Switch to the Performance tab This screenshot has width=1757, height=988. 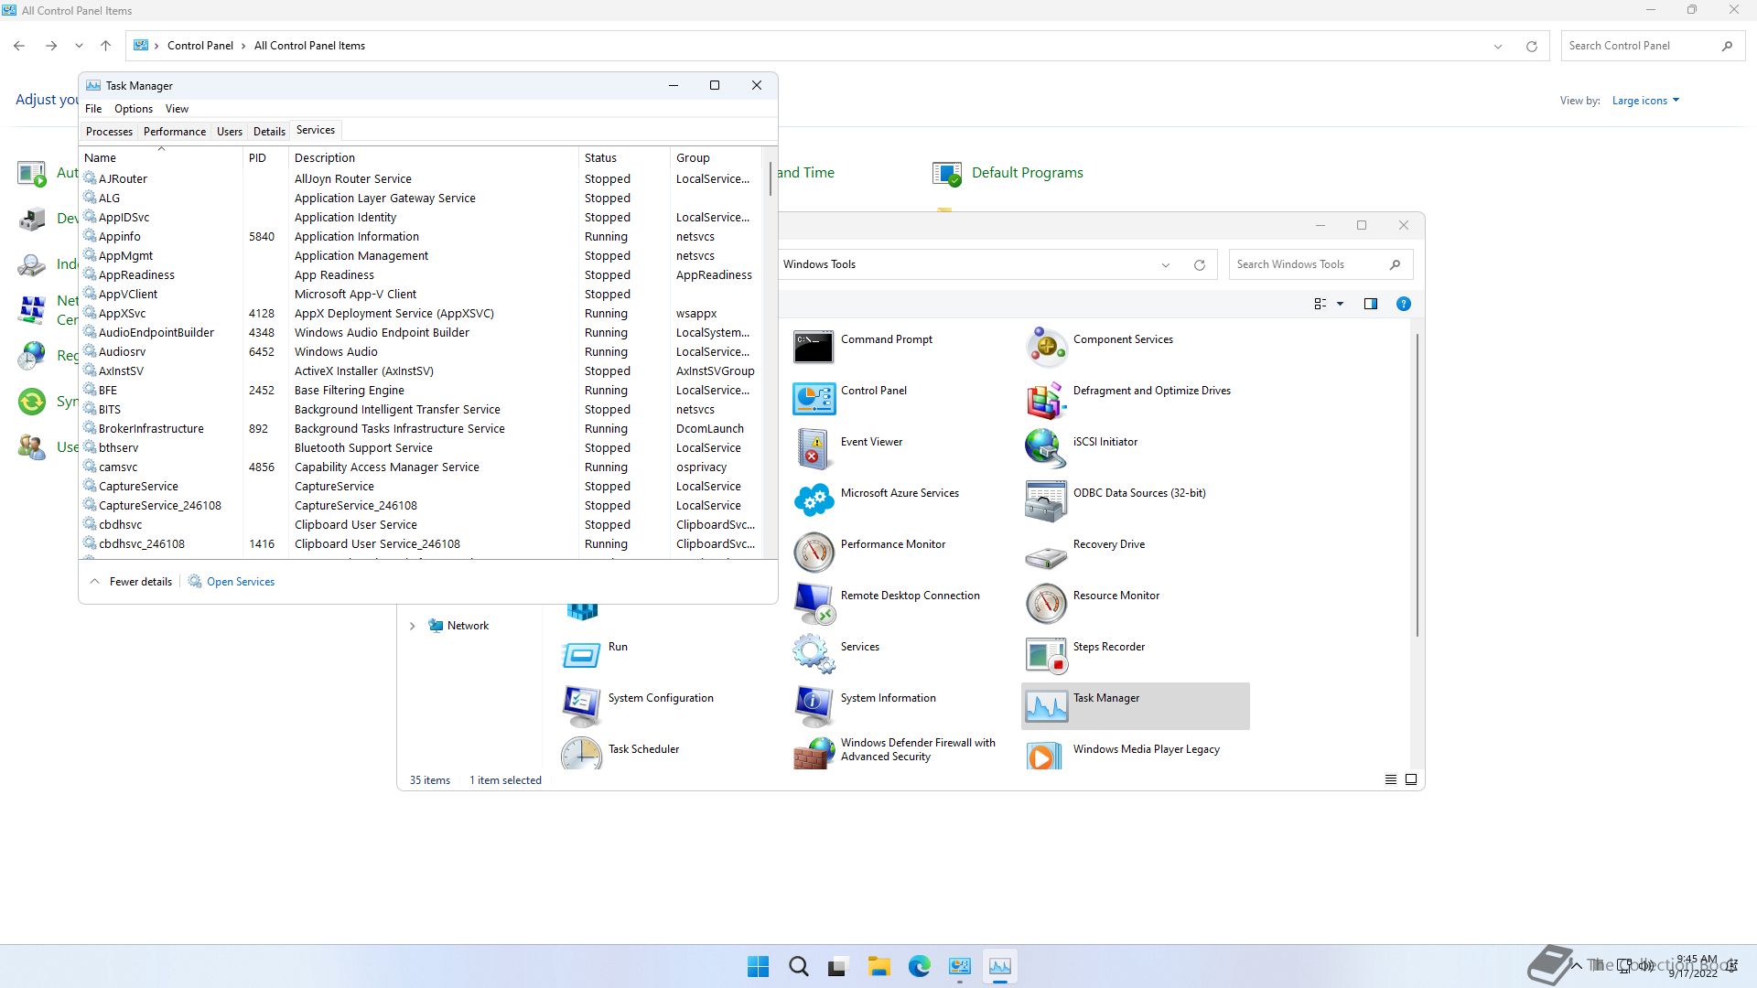(174, 132)
